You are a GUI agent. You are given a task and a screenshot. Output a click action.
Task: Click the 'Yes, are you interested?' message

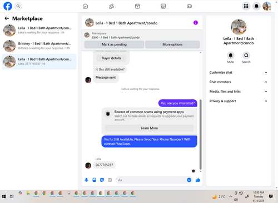click(177, 103)
